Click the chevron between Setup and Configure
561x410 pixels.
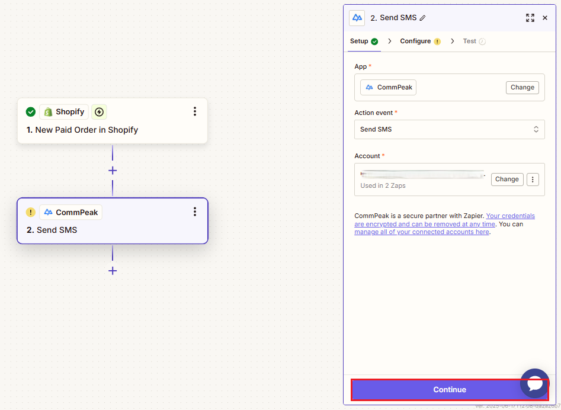pos(390,41)
